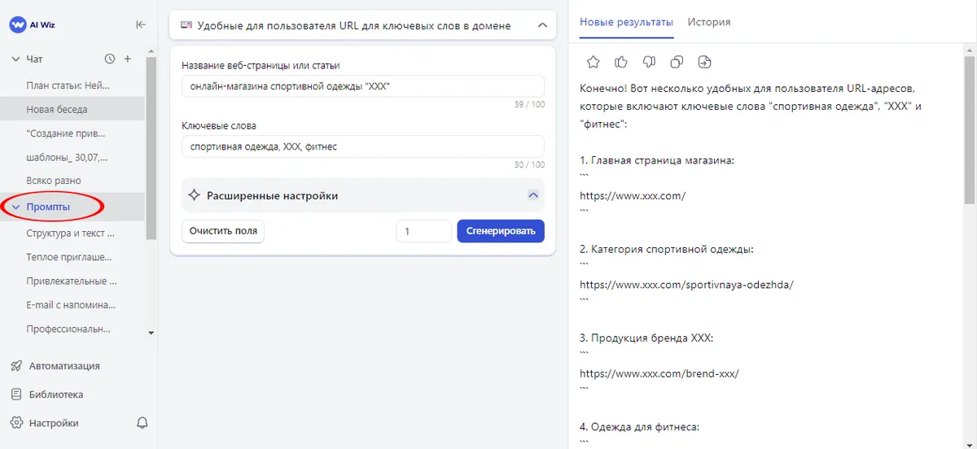Click the Сгенерировать button
977x449 pixels.
tap(501, 231)
